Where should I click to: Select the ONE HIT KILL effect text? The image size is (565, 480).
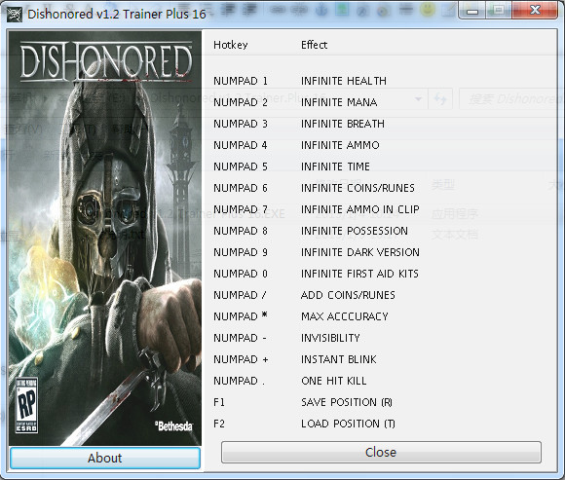click(334, 381)
